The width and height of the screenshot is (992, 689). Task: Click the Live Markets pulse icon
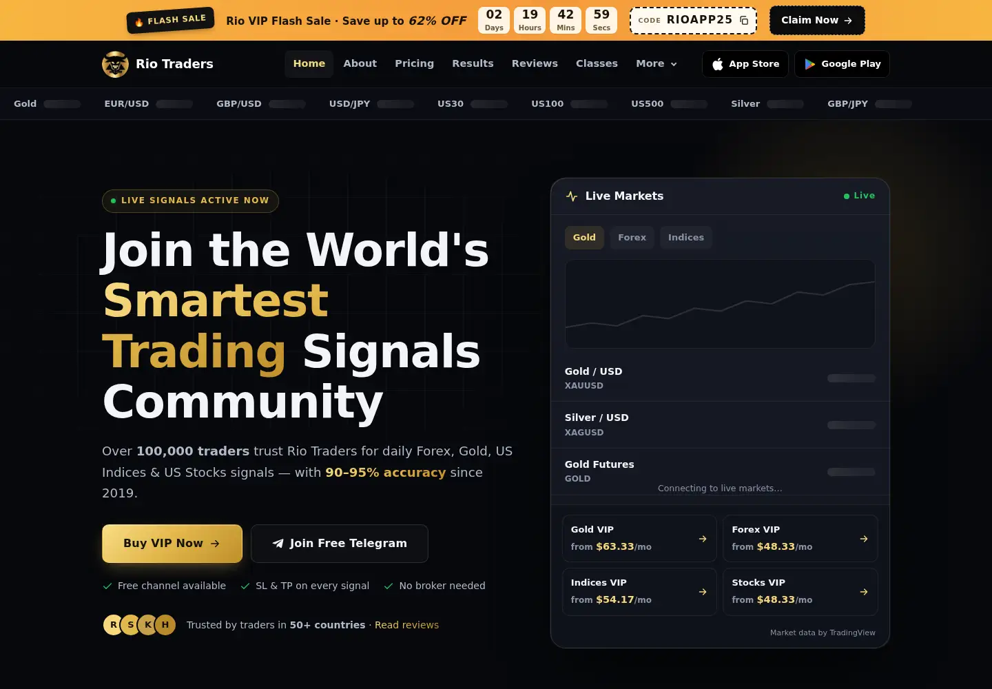point(572,196)
